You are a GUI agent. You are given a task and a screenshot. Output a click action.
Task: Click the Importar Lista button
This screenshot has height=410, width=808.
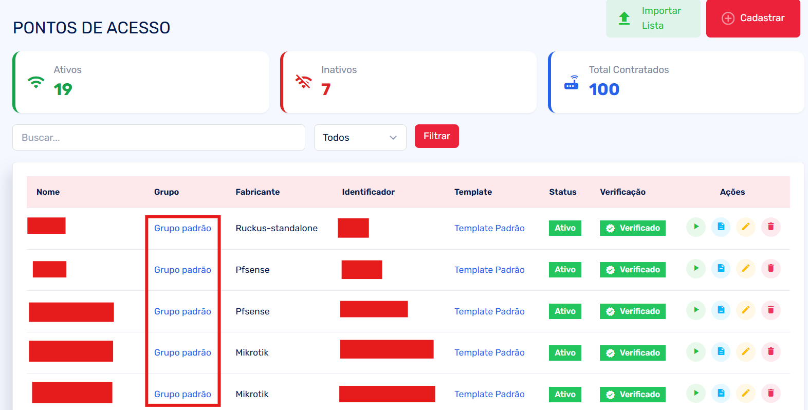[653, 18]
